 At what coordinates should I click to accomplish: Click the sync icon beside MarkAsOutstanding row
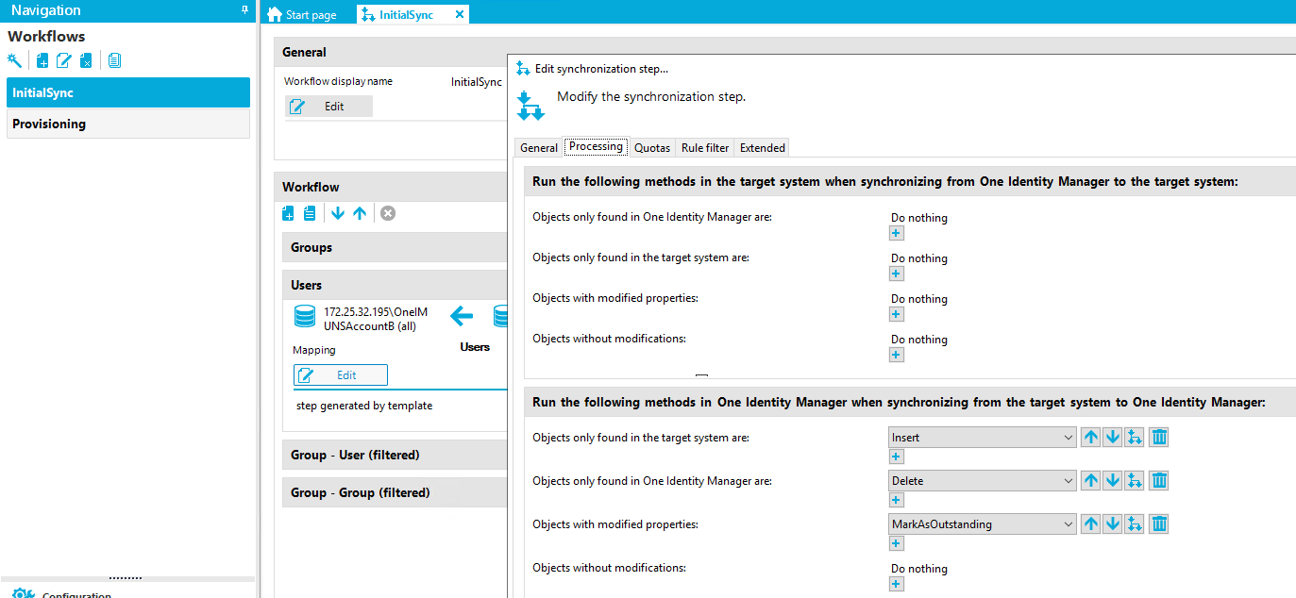click(1134, 523)
